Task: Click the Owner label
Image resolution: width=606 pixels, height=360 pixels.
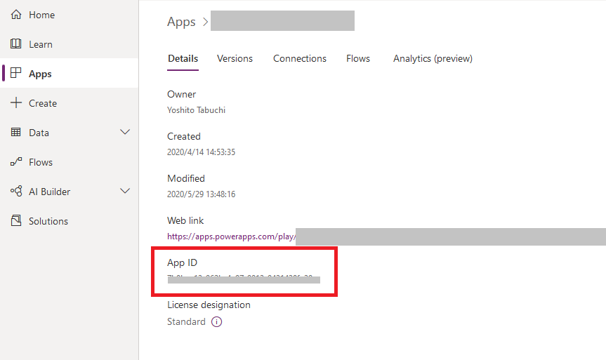Action: pyautogui.click(x=181, y=94)
